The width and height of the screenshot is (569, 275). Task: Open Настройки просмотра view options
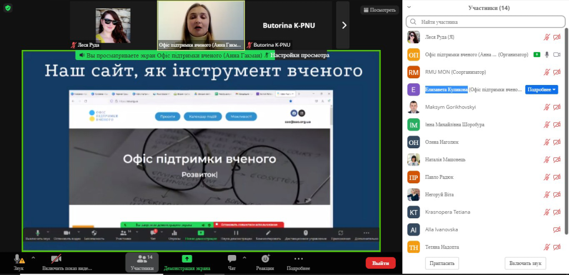click(299, 56)
